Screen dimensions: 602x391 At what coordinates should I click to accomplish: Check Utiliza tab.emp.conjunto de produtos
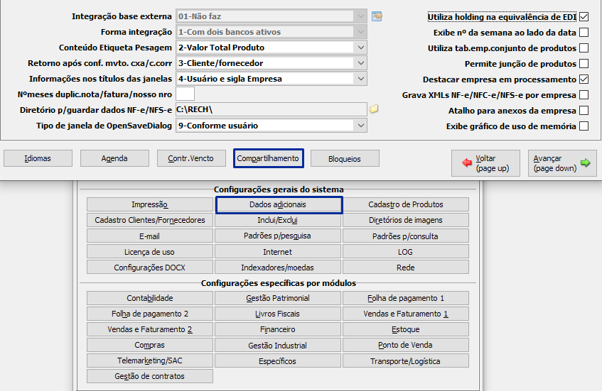(584, 48)
